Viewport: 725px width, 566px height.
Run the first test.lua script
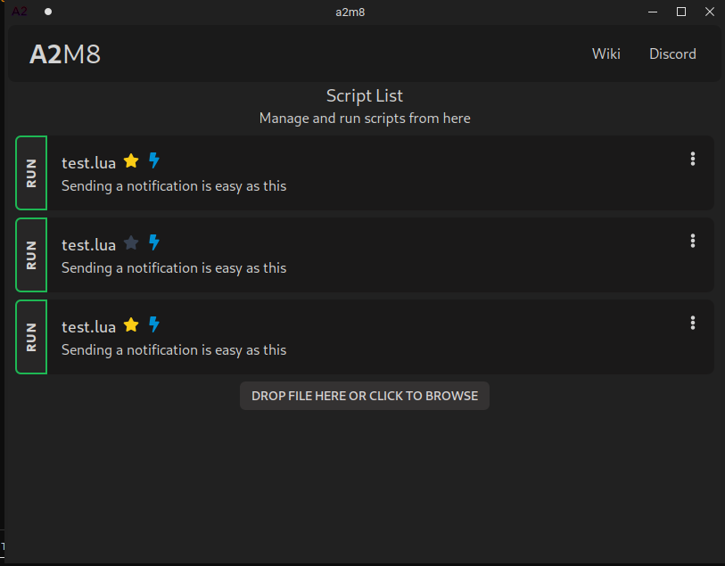click(x=31, y=173)
